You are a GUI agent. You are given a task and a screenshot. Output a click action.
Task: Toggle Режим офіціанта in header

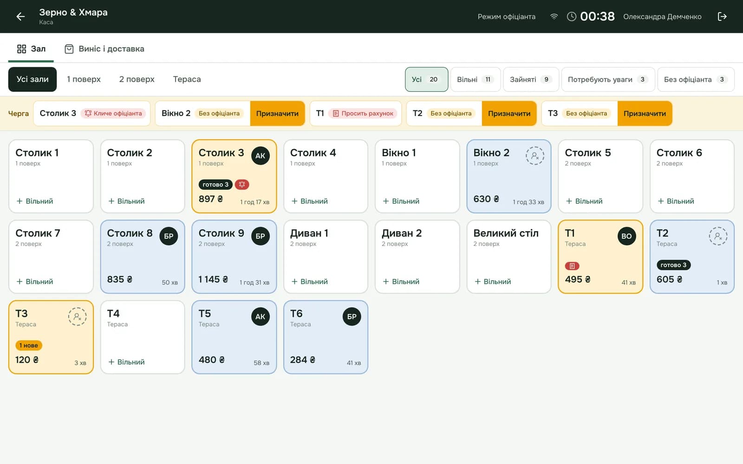507,17
